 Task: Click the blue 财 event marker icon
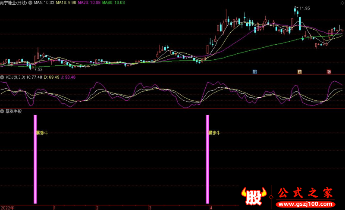coord(255,71)
